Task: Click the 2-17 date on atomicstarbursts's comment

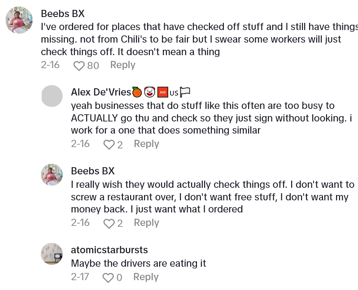Action: coord(80,277)
